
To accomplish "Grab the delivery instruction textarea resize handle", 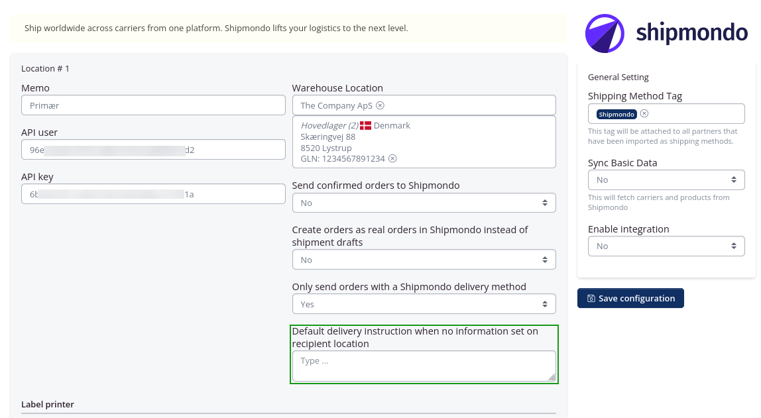I will click(x=552, y=377).
